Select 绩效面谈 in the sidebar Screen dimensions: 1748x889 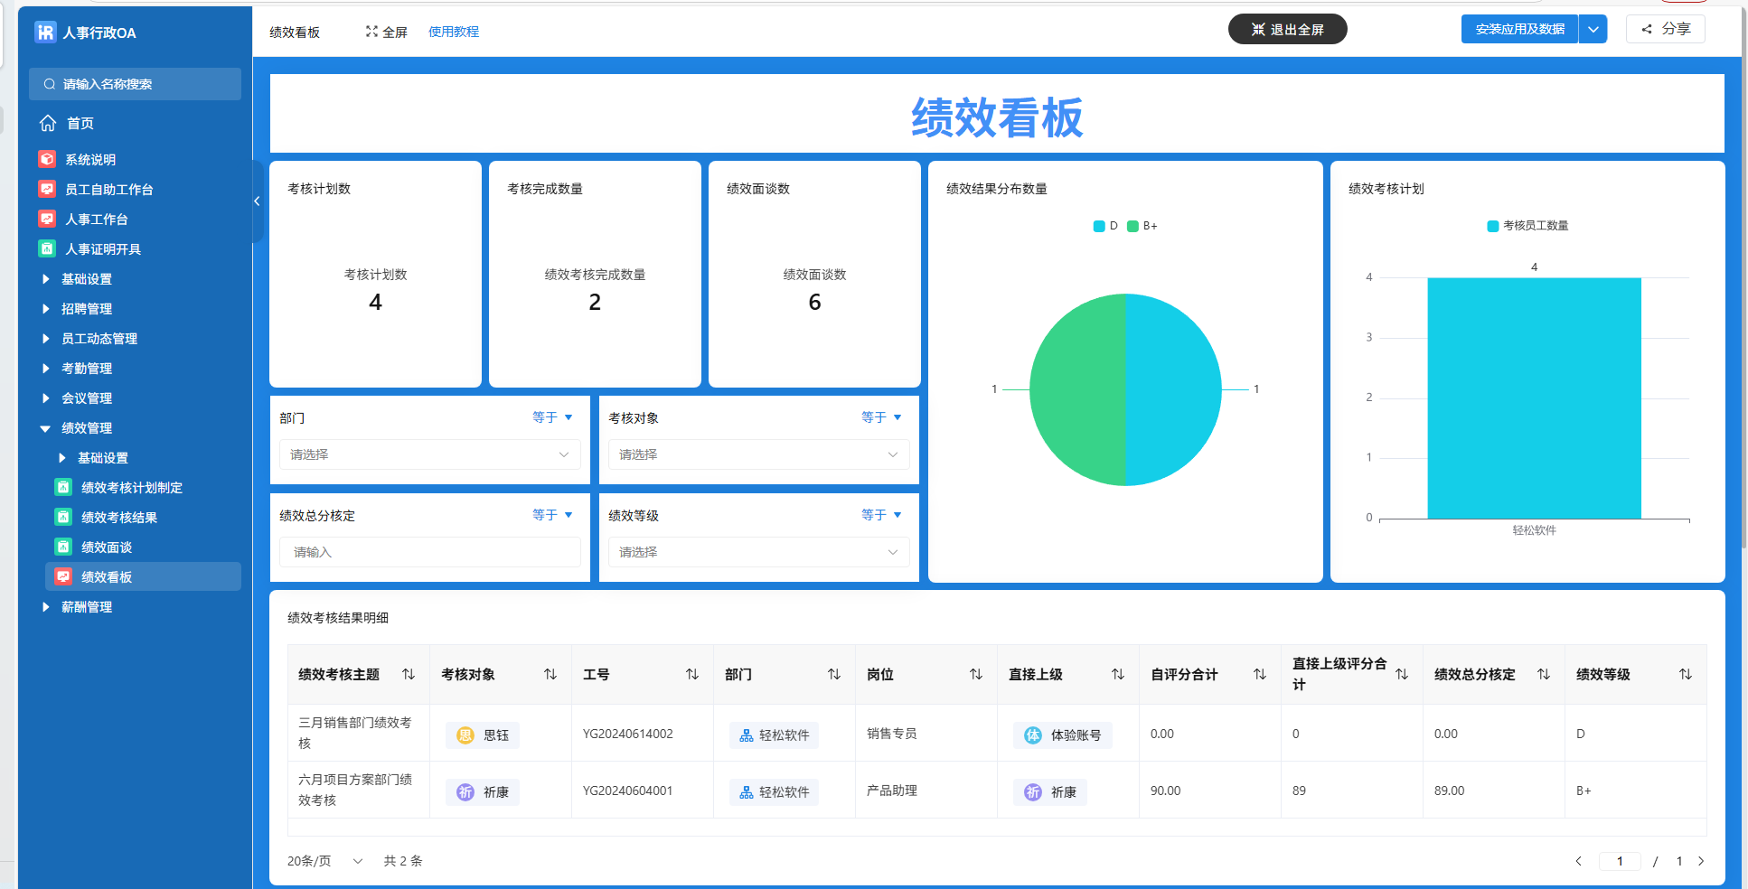tap(107, 547)
